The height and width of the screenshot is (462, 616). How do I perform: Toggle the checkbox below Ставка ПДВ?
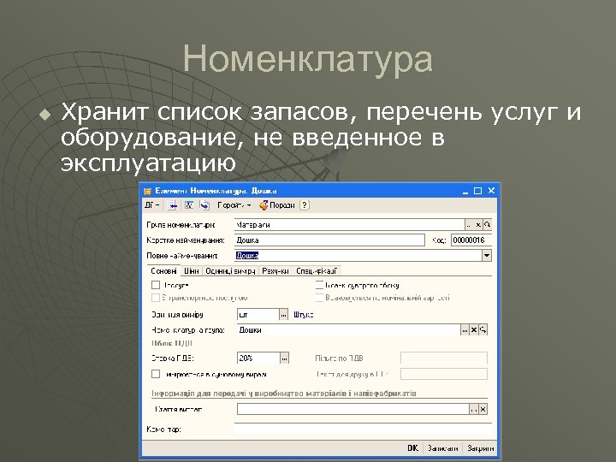156,374
